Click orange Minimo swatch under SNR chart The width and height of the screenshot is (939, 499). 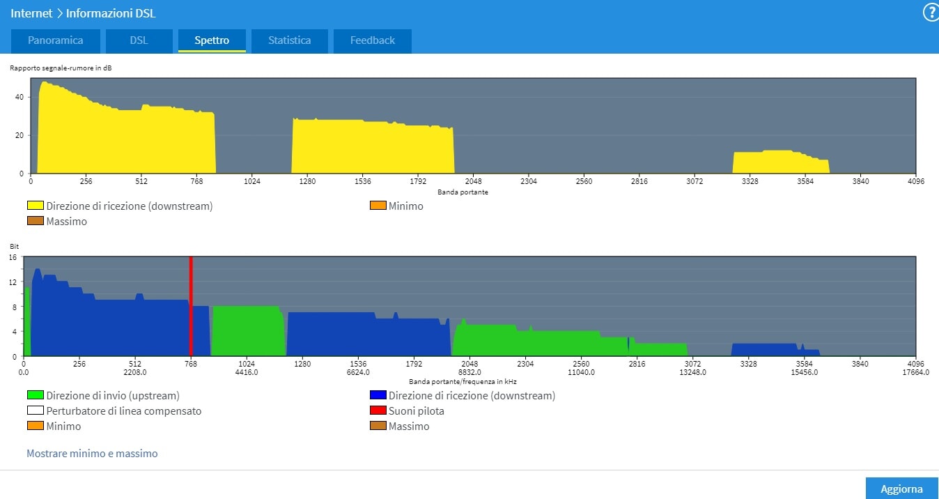pyautogui.click(x=378, y=206)
